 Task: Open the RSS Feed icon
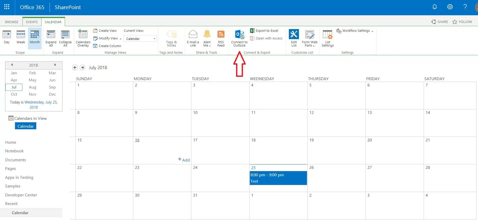coord(221,35)
